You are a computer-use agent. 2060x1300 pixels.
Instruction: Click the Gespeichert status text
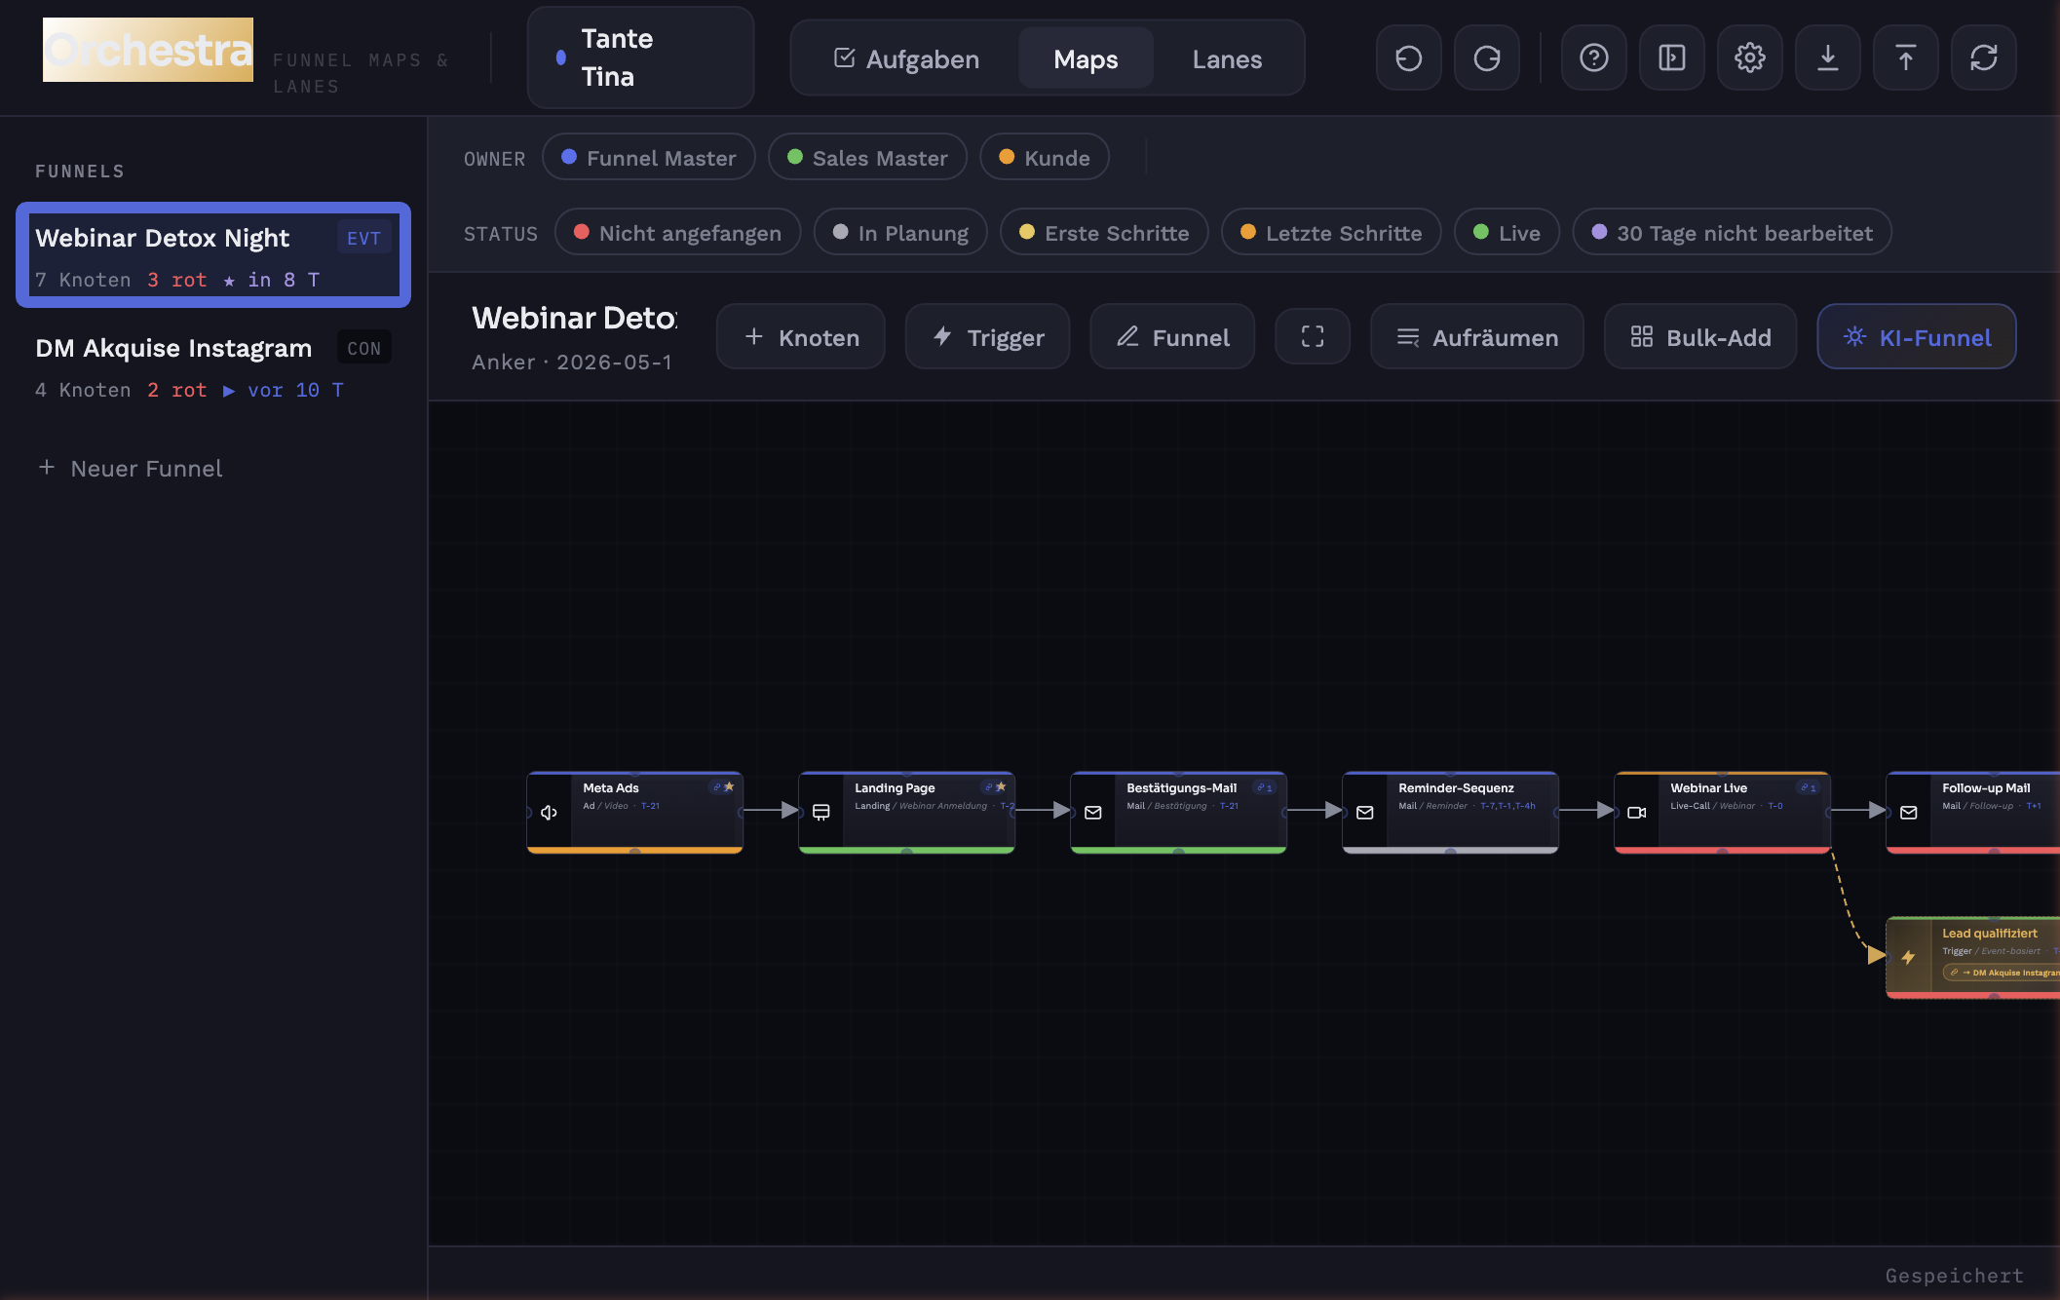point(1954,1276)
